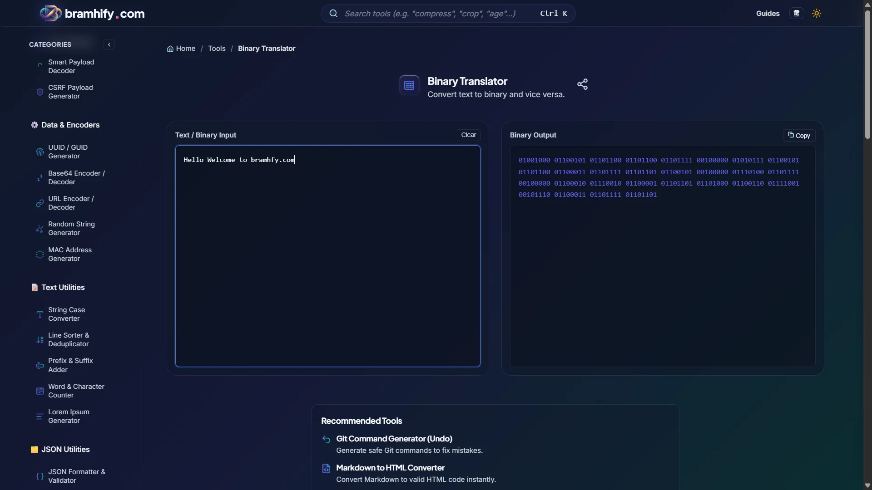Open Prefix & Suffix Adder tool

(x=71, y=365)
